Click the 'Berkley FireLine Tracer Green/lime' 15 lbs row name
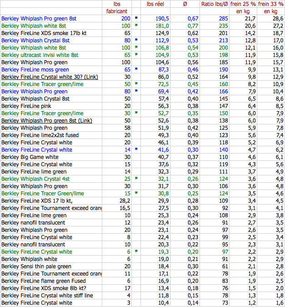Screen dimensions: 285x307 point(43,194)
